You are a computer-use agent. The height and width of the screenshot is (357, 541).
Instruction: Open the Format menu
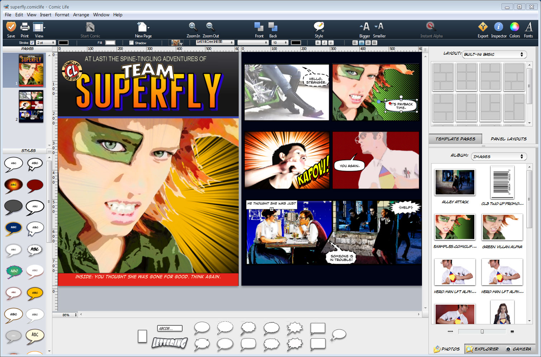click(x=62, y=15)
